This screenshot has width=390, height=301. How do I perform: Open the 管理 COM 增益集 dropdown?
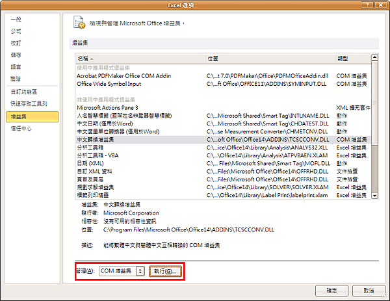point(122,271)
